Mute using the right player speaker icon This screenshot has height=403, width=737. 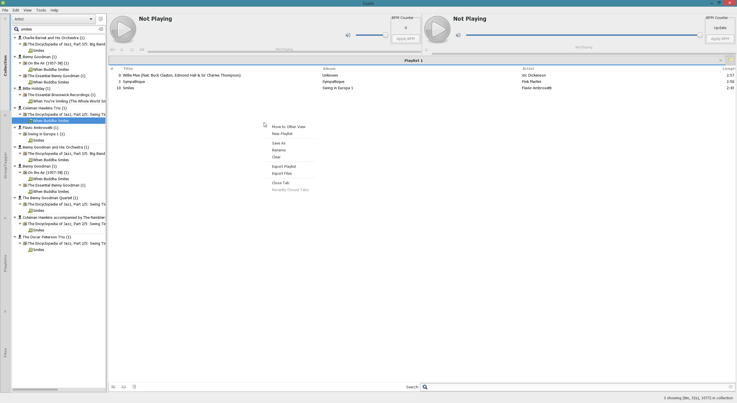point(458,35)
